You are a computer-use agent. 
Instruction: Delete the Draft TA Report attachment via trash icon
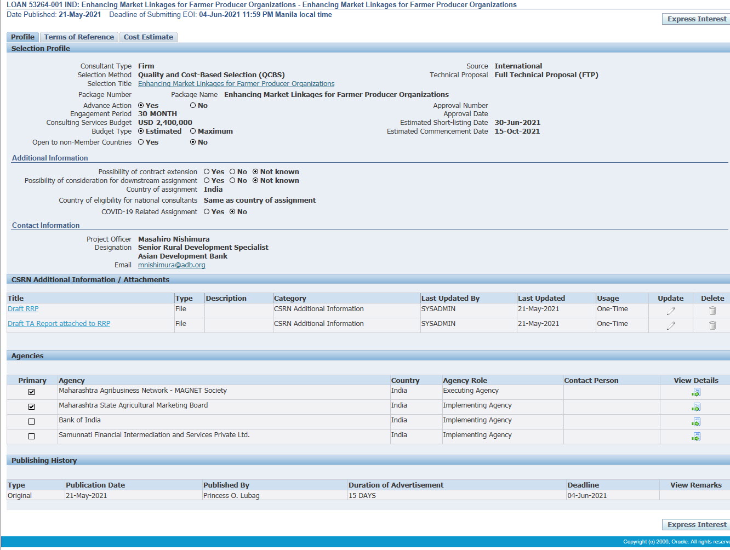coord(712,325)
